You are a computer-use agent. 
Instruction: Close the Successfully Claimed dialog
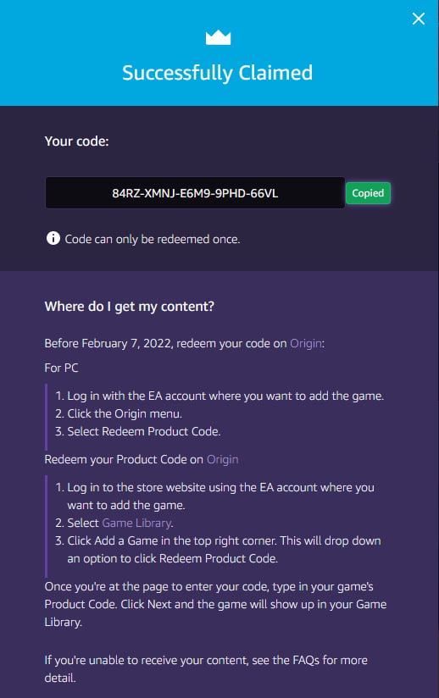[418, 19]
